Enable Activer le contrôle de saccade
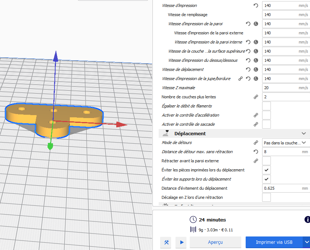 [266, 124]
